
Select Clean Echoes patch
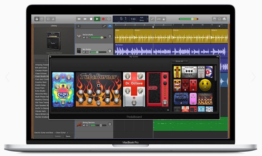tap(41, 73)
